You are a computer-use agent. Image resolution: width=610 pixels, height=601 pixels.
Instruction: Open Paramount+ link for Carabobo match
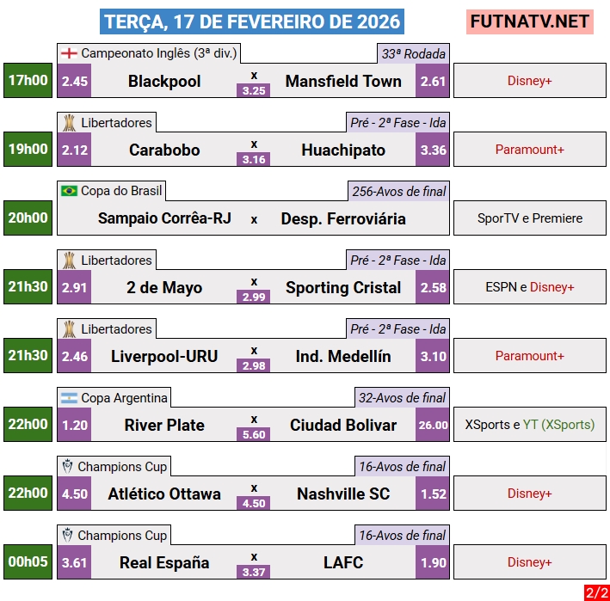click(x=530, y=150)
